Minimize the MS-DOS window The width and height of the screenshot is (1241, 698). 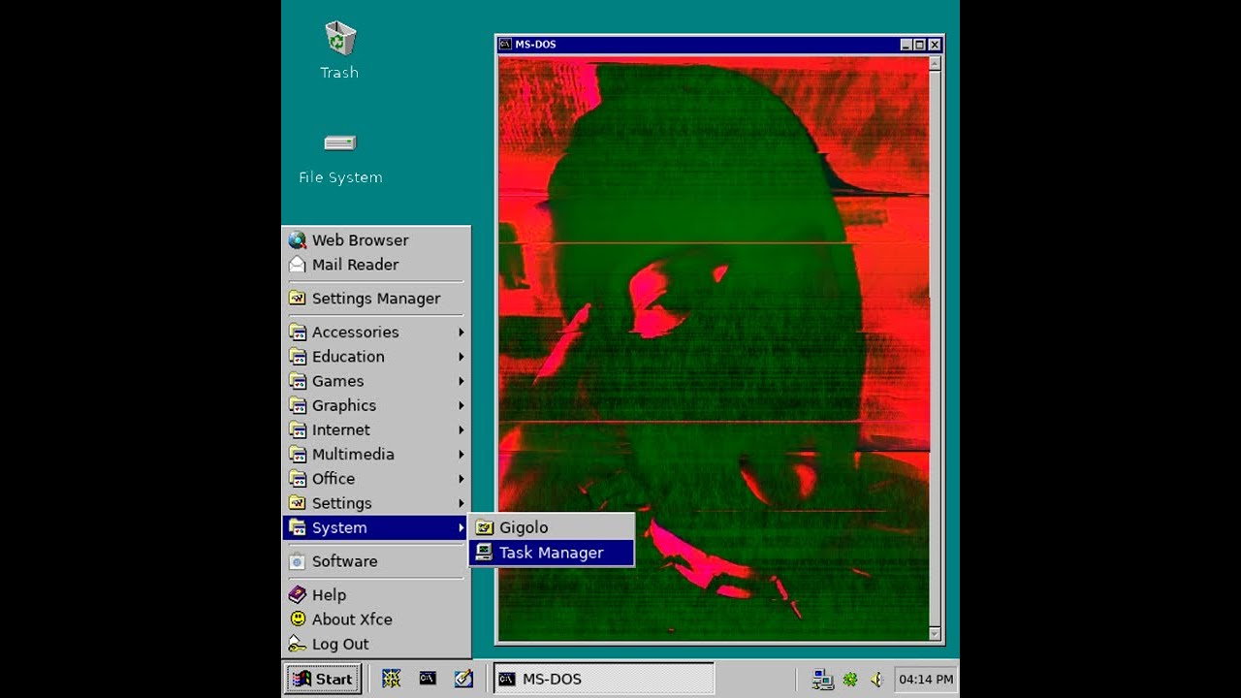tap(907, 45)
